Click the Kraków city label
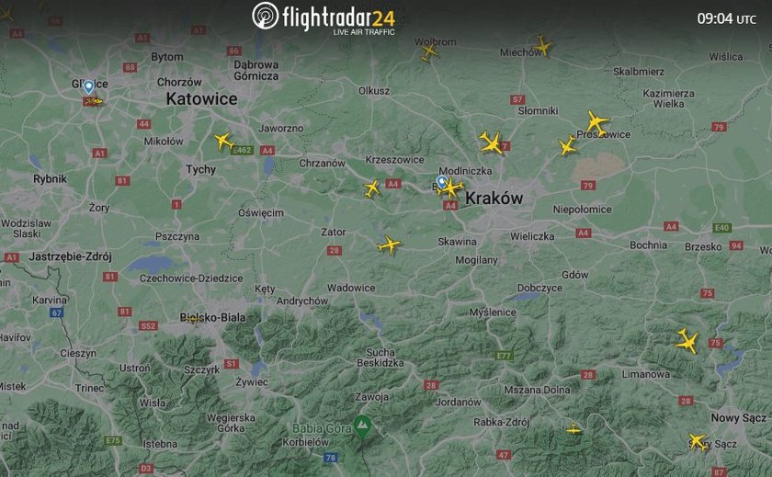The height and width of the screenshot is (477, 772). coord(494,198)
